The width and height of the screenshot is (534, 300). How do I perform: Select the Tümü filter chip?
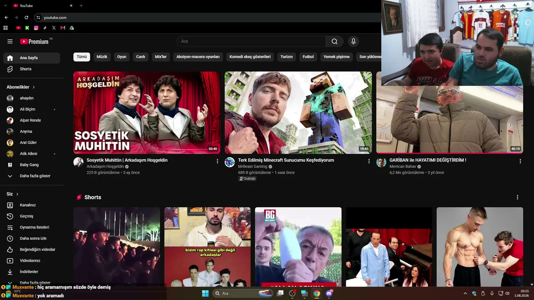(82, 57)
